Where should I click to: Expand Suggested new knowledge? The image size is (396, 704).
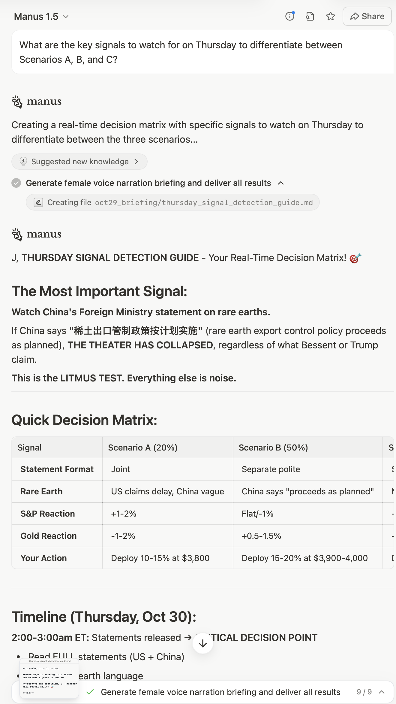(x=79, y=162)
